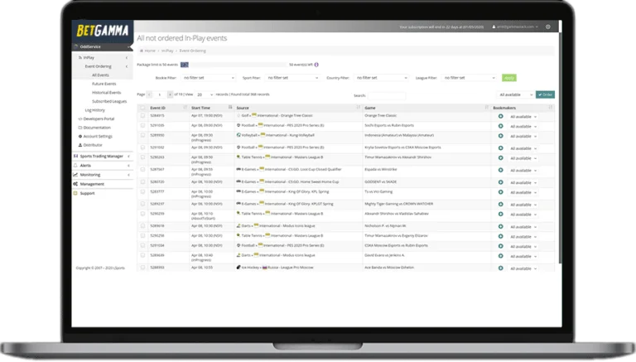Click plus icon for GODSENT vs SKADE
The image size is (636, 362).
pos(500,182)
